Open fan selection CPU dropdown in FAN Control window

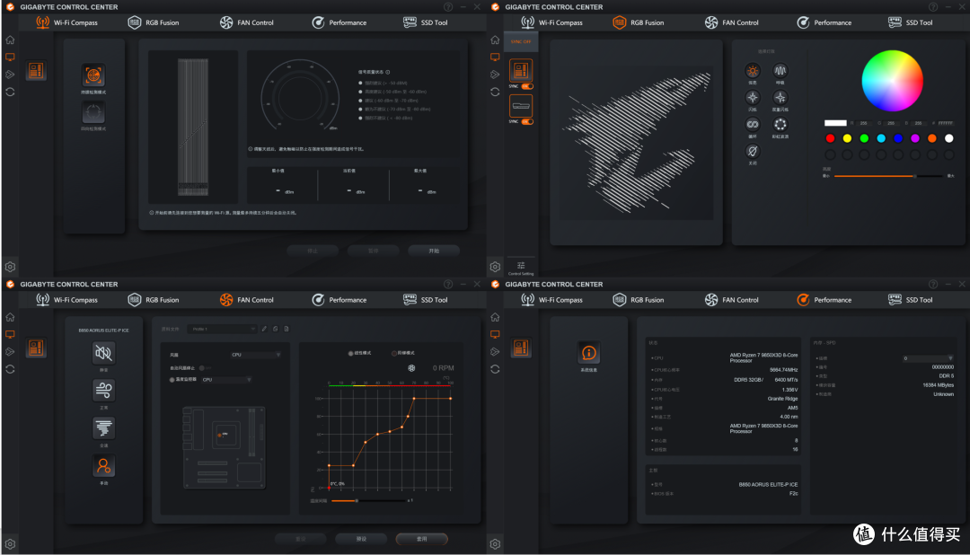click(x=256, y=355)
